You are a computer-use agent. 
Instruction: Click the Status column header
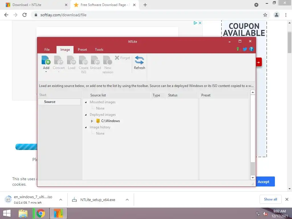pyautogui.click(x=182, y=95)
